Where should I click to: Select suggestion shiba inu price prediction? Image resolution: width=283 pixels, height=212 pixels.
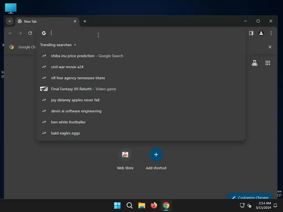click(141, 56)
